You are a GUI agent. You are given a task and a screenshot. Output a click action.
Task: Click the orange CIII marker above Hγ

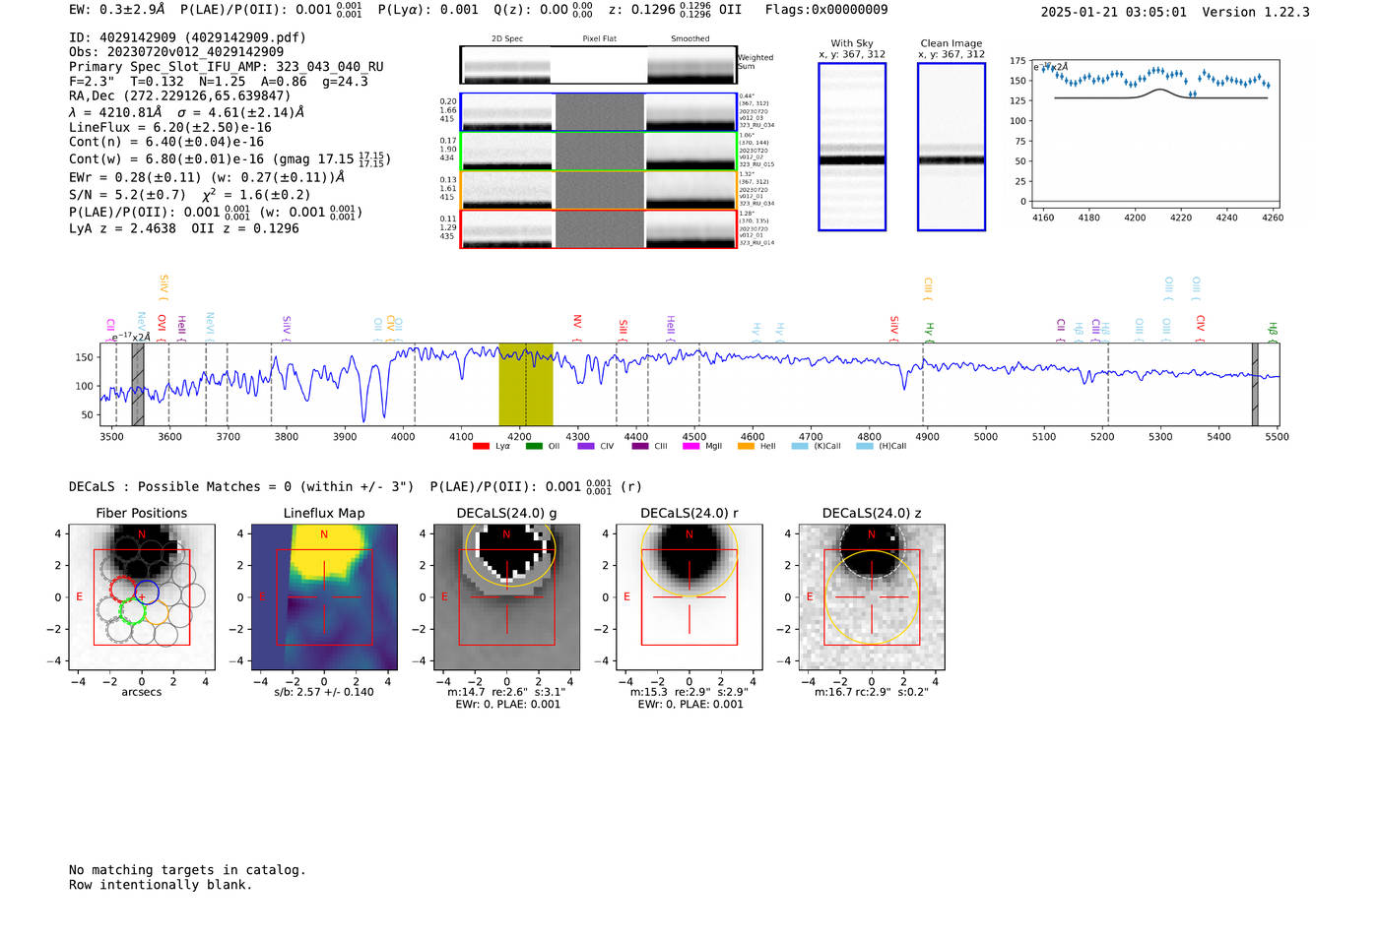click(927, 288)
